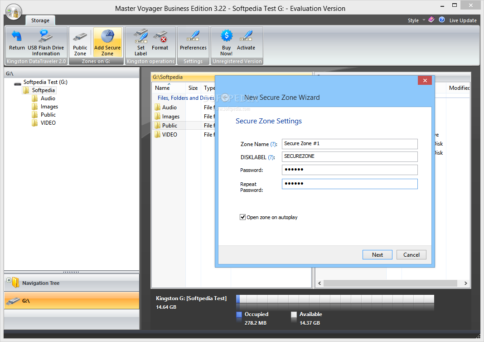
Task: Click the Public folder icon in file list
Action: pos(157,126)
